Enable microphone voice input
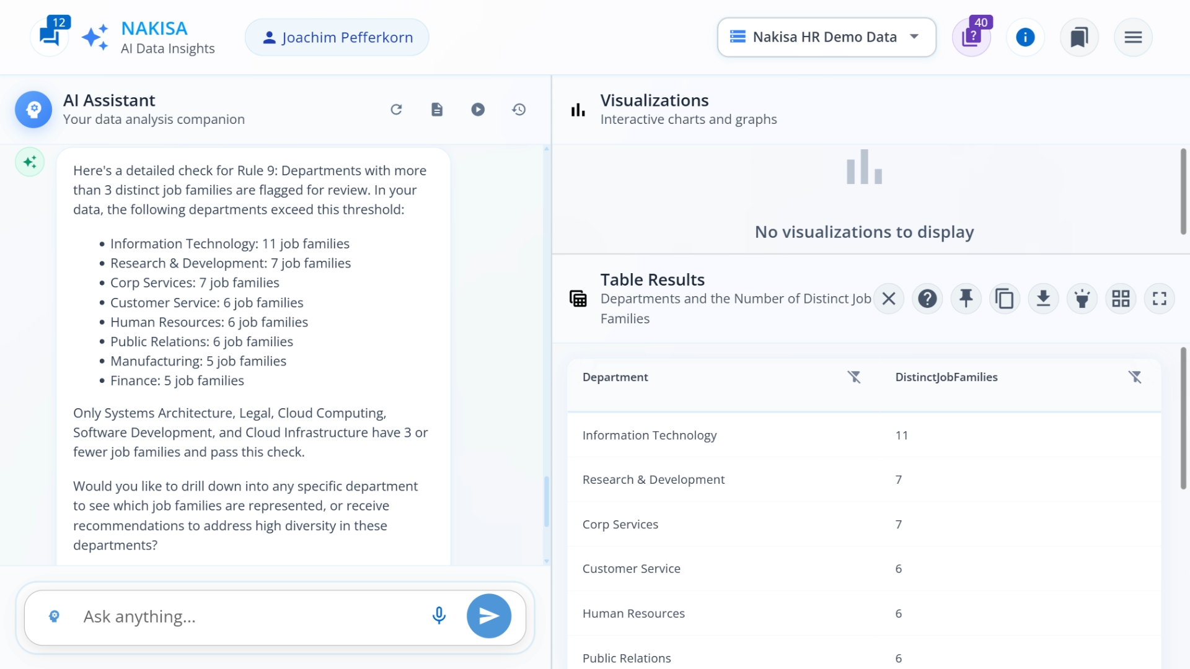 (x=439, y=616)
